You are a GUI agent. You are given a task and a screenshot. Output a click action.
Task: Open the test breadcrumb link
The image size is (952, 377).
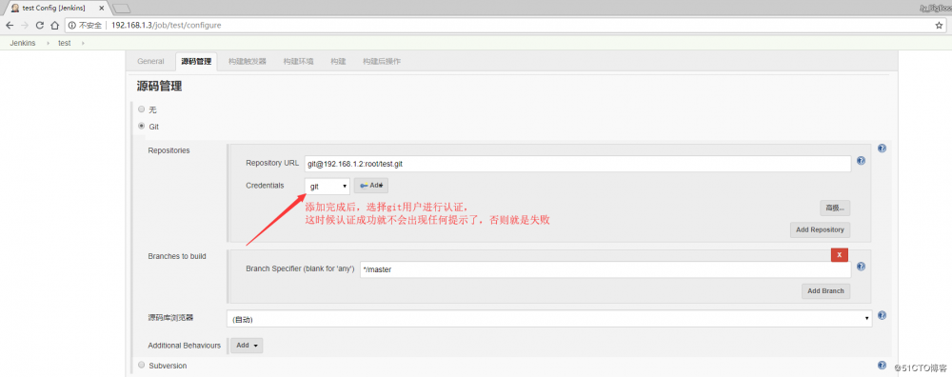65,43
